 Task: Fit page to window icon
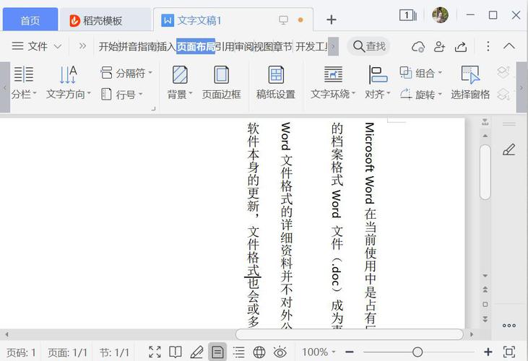[x=509, y=352]
